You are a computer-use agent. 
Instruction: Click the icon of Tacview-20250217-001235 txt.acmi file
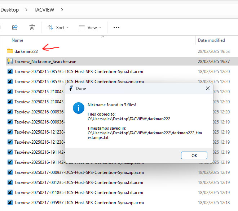coord(10,183)
